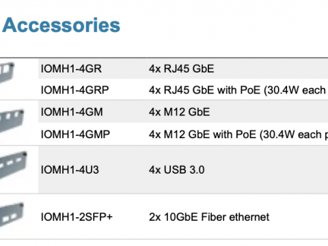Click the 4x RJ45 GbE with PoE description
328x246 pixels.
[x=238, y=90]
